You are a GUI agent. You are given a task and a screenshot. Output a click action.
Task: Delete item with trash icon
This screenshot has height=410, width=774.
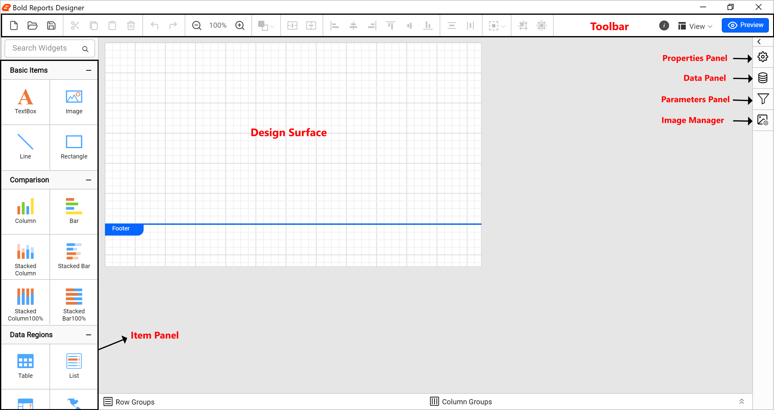[131, 26]
